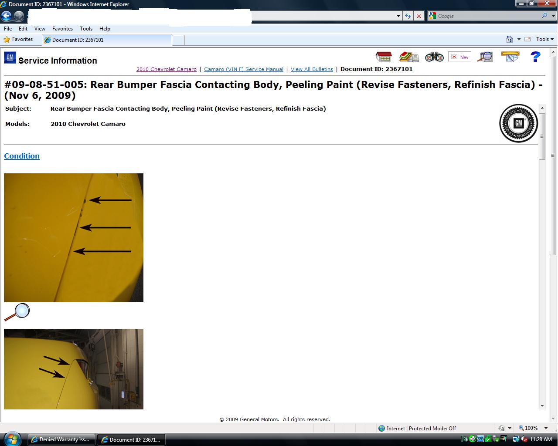Click the Favorites star button
Image resolution: width=558 pixels, height=446 pixels.
[x=18, y=39]
